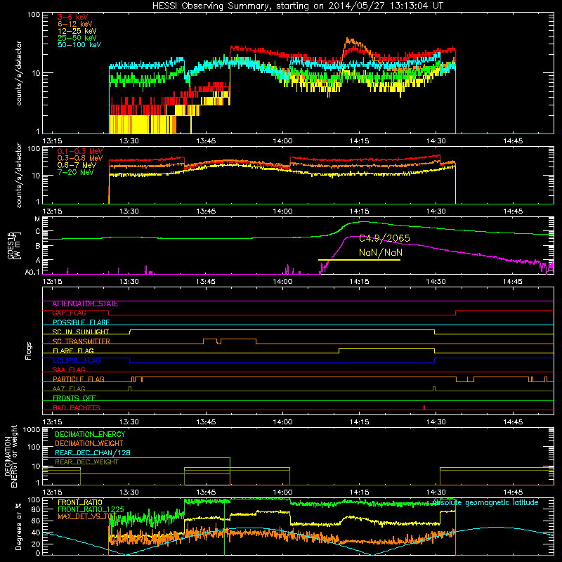The height and width of the screenshot is (562, 562).
Task: Click the REAR_DEC_CHAN/128 legend label
Action: [x=93, y=452]
